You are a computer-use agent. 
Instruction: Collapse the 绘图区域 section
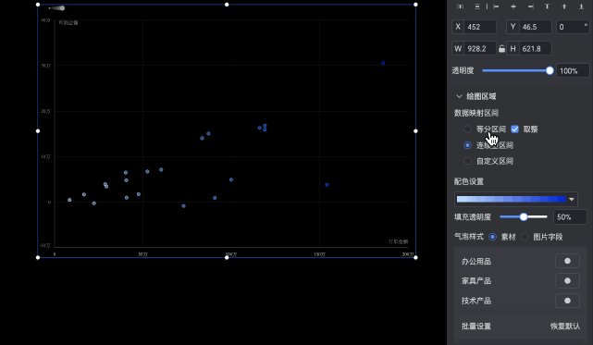459,96
